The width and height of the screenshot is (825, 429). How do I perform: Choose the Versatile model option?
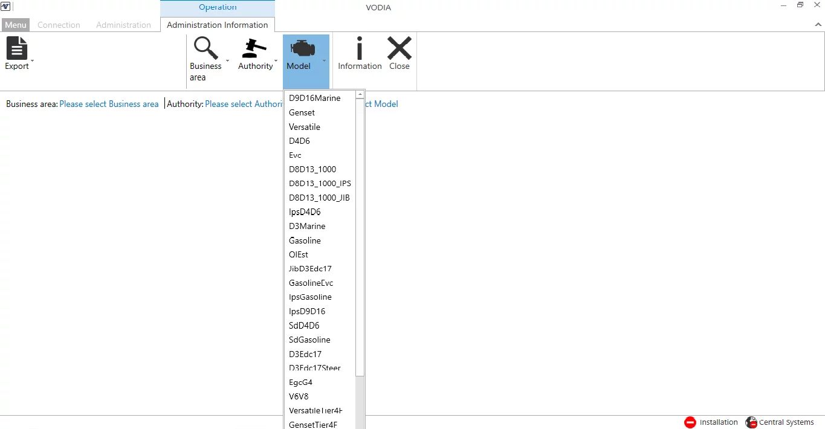pyautogui.click(x=305, y=127)
